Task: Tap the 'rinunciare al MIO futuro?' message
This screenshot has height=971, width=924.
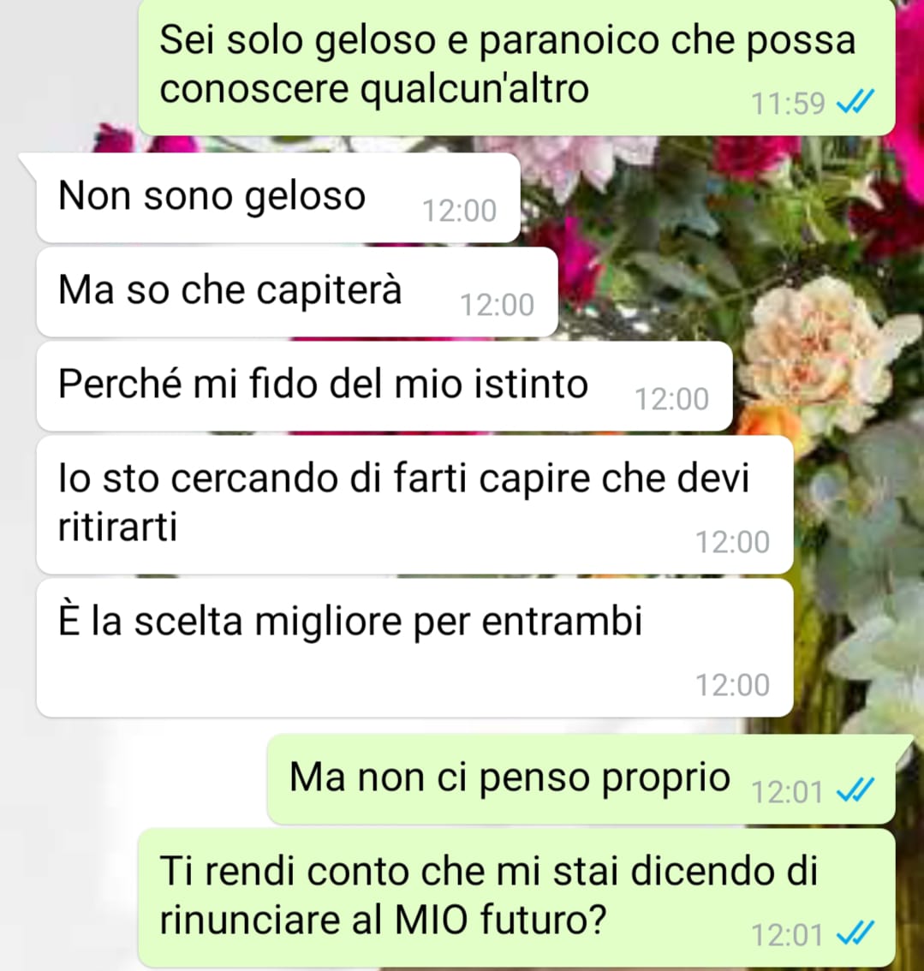Action: pos(516,897)
